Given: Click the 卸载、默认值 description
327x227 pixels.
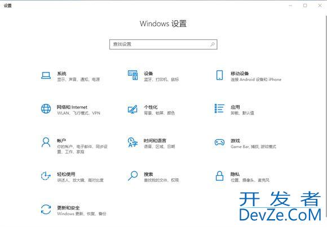Looking at the screenshot, I should coord(242,113).
